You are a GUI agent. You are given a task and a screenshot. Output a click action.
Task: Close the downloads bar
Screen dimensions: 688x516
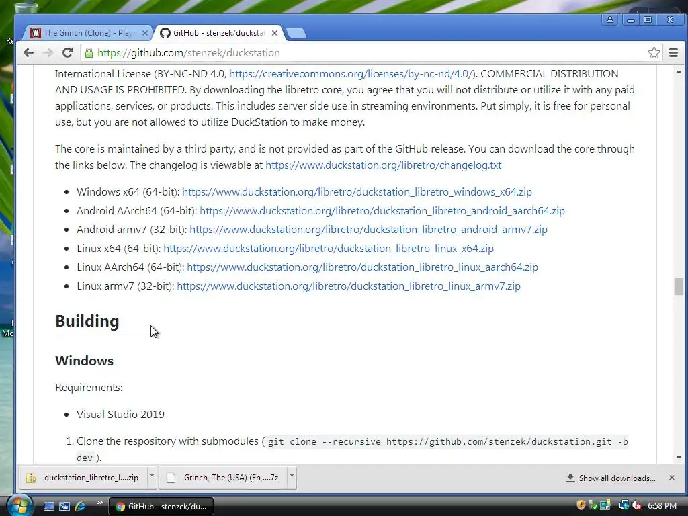tap(672, 478)
